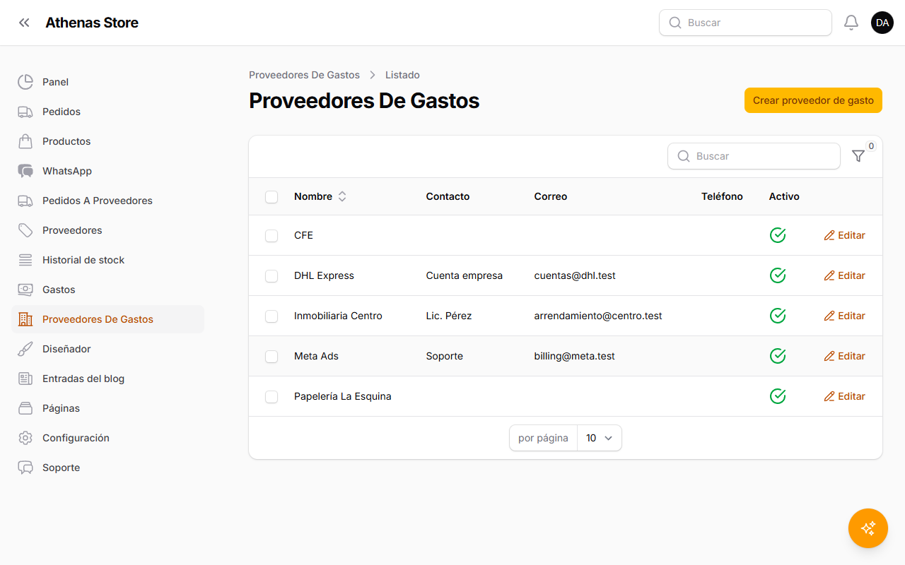Image resolution: width=905 pixels, height=565 pixels.
Task: Open notifications bell icon
Action: point(851,23)
